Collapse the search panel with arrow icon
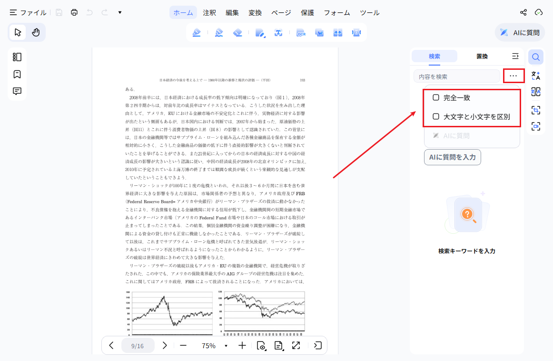This screenshot has width=553, height=361. (515, 57)
